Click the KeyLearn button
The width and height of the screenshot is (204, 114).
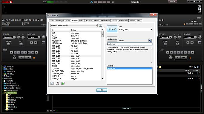(x=112, y=29)
